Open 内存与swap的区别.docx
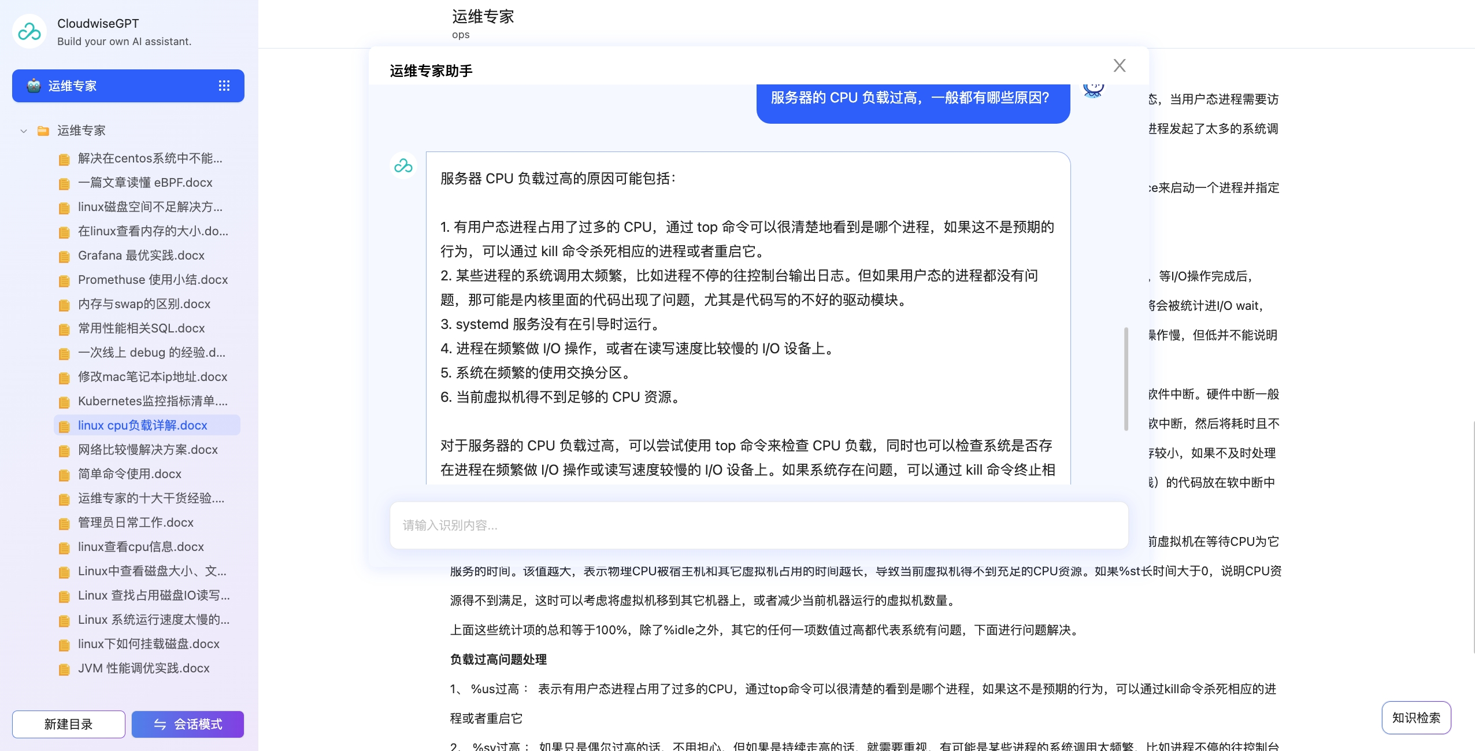This screenshot has height=751, width=1475. click(144, 304)
